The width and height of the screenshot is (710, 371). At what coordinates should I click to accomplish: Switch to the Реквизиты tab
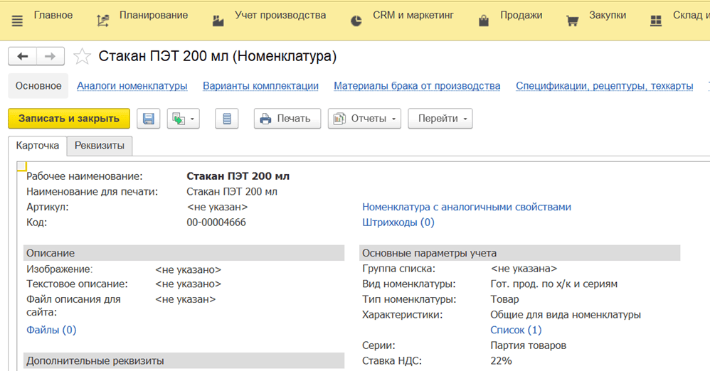tap(100, 146)
